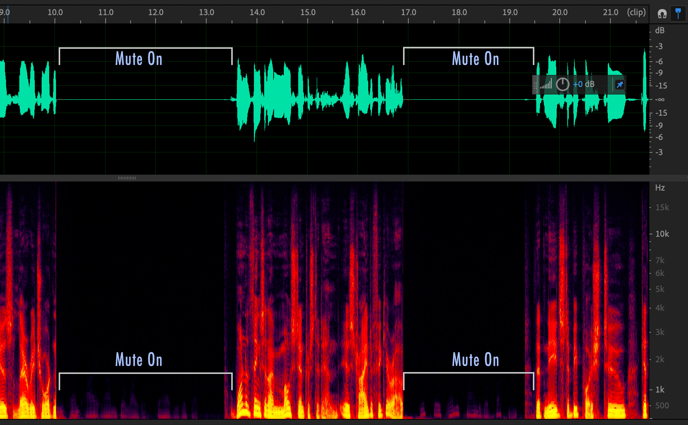688x425 pixels.
Task: Toggle the magnet snapping icon
Action: click(662, 14)
